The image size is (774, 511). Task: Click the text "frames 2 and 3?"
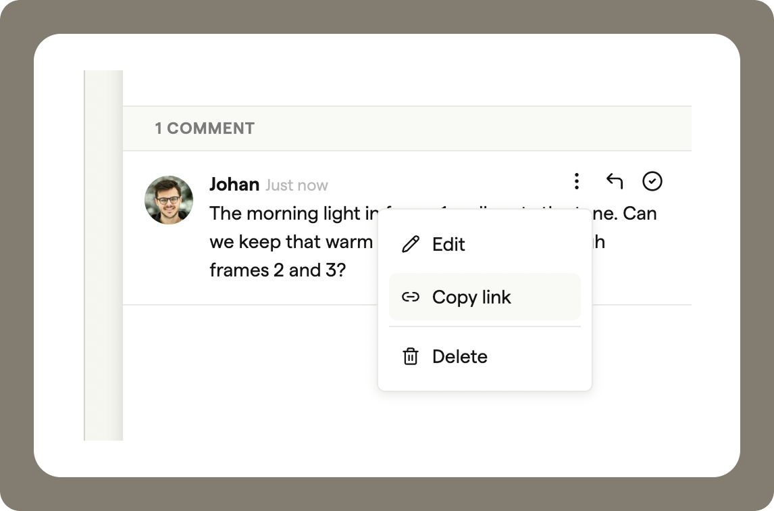278,270
